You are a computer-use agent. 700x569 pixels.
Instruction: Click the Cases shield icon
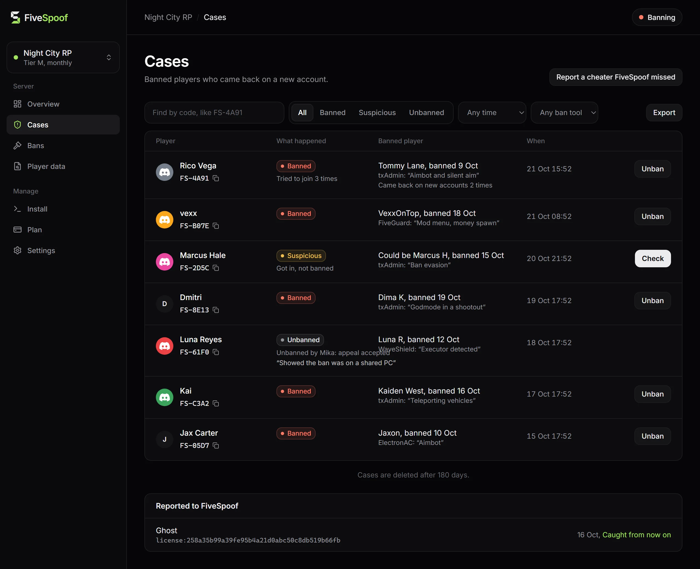pos(17,125)
